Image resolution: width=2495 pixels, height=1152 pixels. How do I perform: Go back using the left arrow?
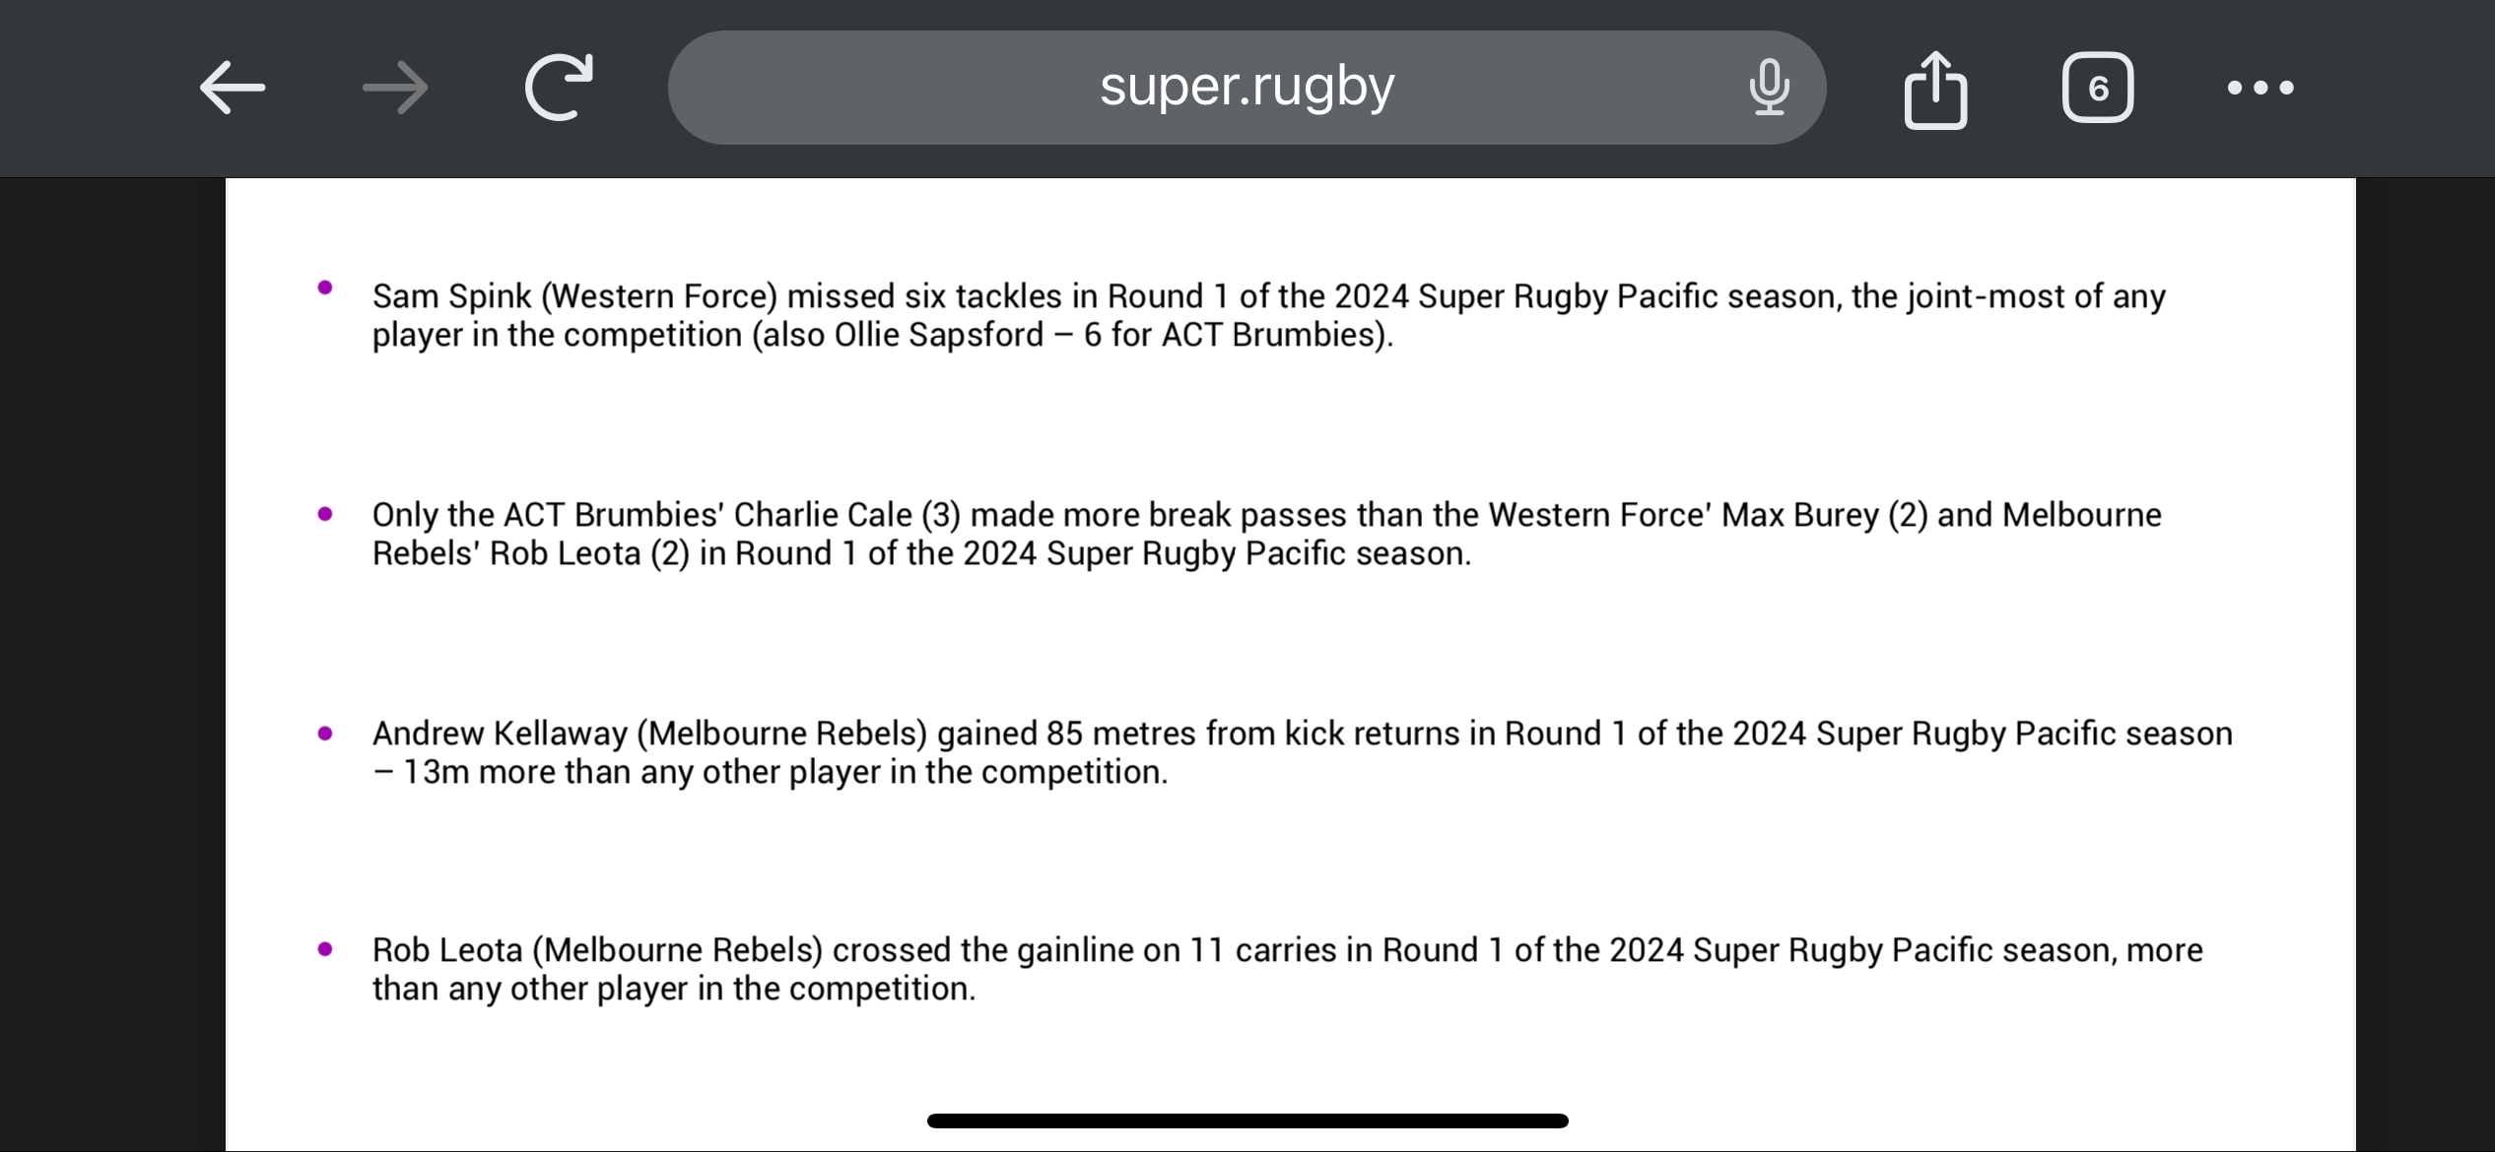[x=233, y=88]
